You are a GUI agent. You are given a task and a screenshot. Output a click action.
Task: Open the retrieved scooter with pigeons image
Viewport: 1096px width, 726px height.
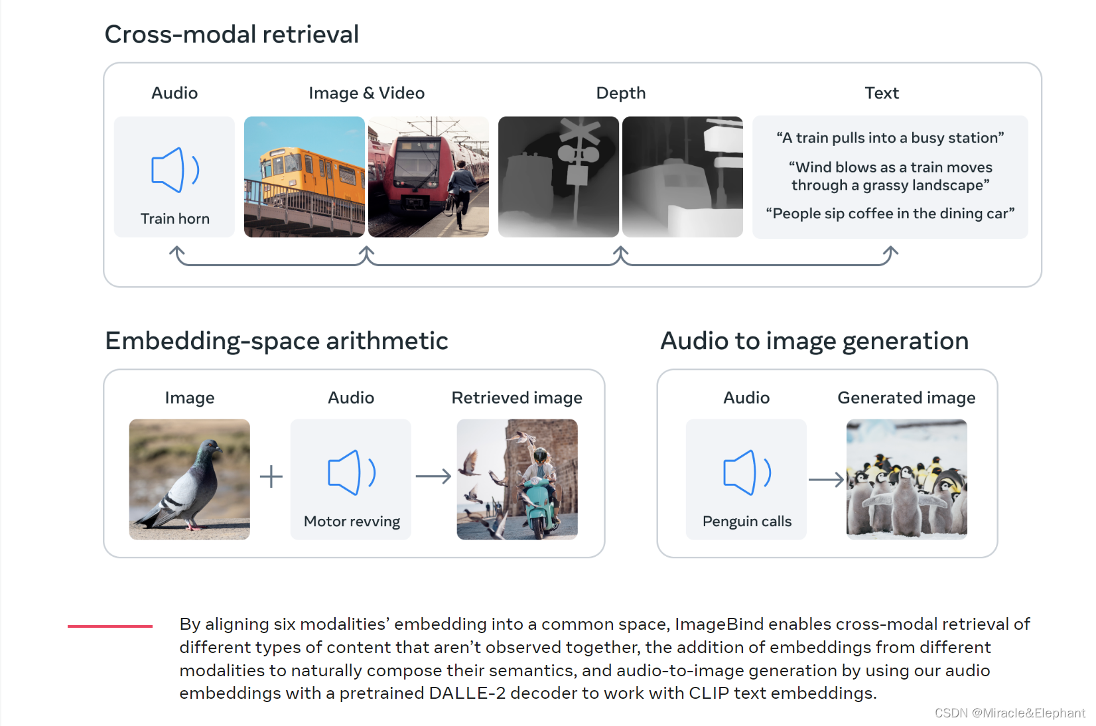tap(517, 479)
